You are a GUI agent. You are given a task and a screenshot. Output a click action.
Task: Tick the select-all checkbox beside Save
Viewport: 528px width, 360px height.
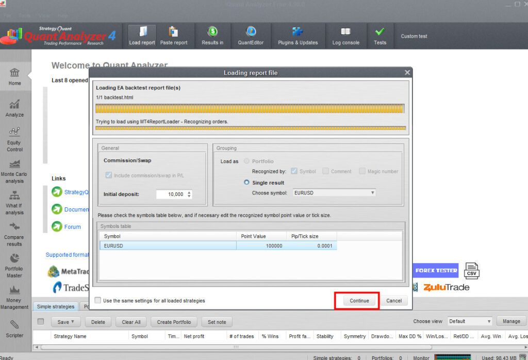tap(41, 322)
